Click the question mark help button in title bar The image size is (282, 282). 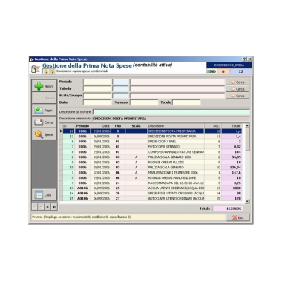(x=245, y=59)
